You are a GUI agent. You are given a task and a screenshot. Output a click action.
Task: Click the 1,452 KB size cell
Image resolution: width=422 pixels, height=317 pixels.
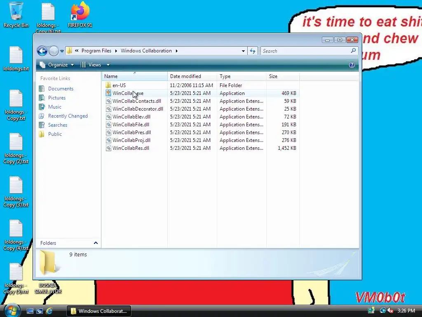[x=287, y=148]
